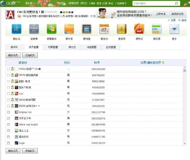Click Empire-Yuri's avatar thumbnail
The width and height of the screenshot is (190, 160).
pyautogui.click(x=17, y=112)
